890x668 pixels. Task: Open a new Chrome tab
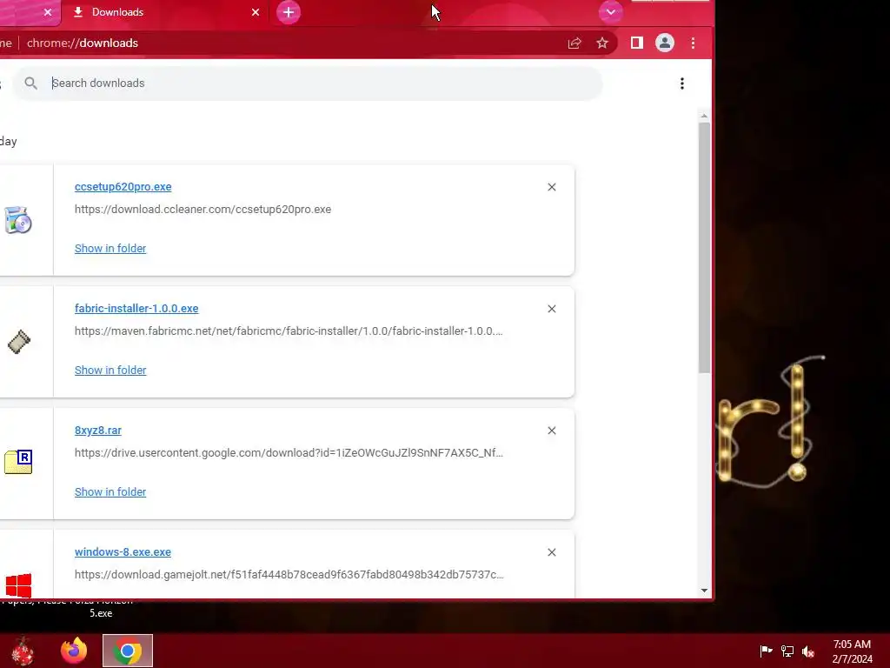(289, 12)
